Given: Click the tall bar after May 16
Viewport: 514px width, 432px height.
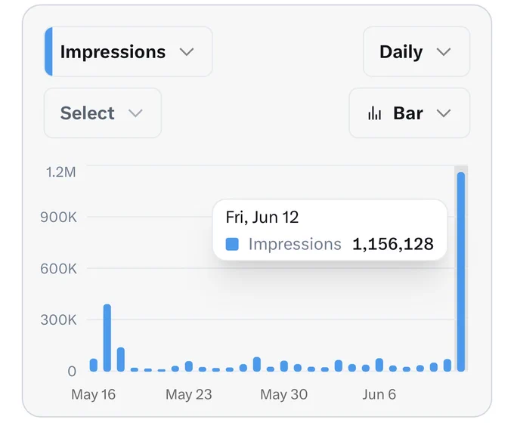Looking at the screenshot, I should click(x=107, y=338).
